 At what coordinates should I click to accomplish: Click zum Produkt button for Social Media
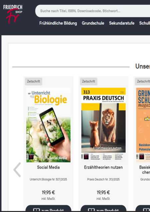pos(48,208)
